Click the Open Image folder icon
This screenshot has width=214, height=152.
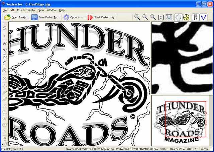(7, 17)
